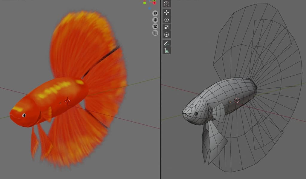This screenshot has height=179, width=306.
Task: Switch between perspective and orthographic grid view
Action: (x=155, y=33)
